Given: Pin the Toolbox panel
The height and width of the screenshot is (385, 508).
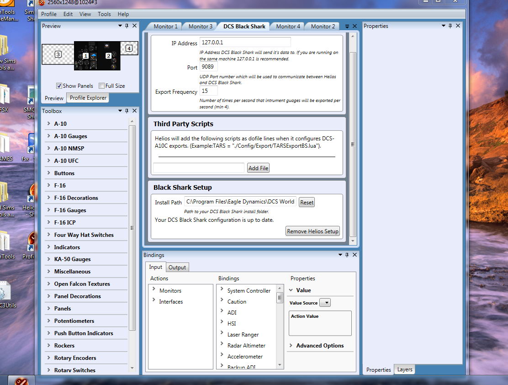Looking at the screenshot, I should [x=127, y=111].
